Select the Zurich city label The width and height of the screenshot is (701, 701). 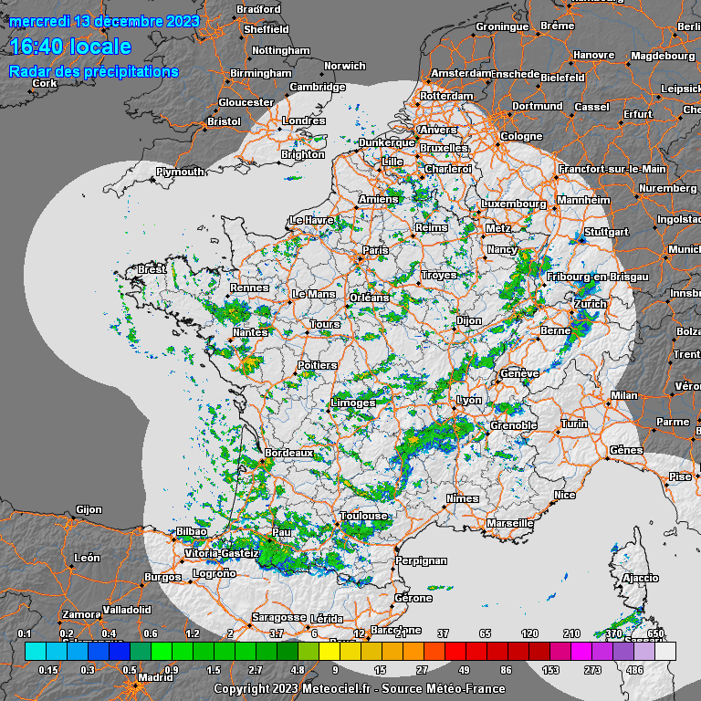point(591,304)
